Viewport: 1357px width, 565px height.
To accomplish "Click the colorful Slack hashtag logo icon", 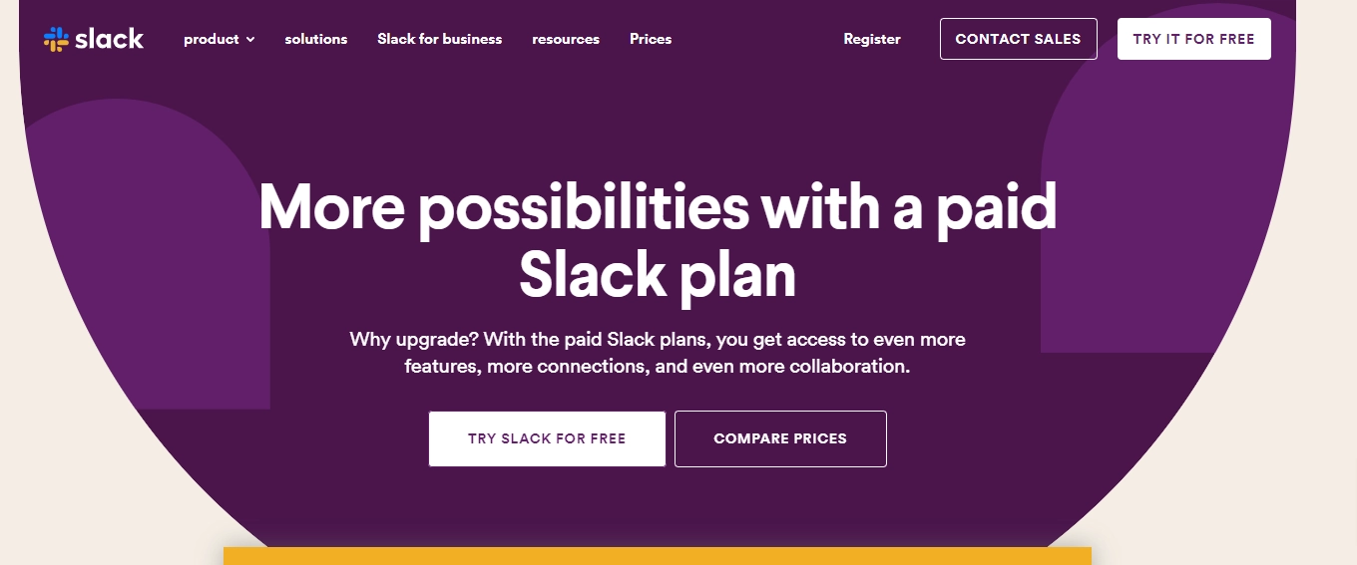I will (x=56, y=39).
